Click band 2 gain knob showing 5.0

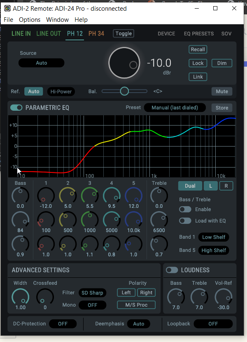point(68,195)
